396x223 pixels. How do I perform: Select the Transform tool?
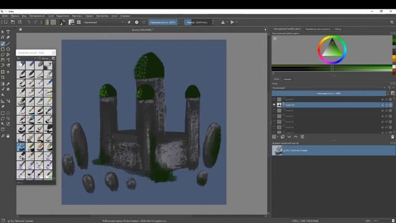[2, 72]
